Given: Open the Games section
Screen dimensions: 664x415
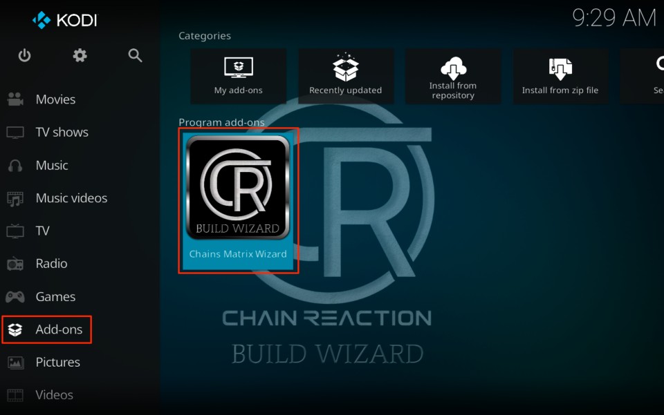Looking at the screenshot, I should click(x=55, y=297).
